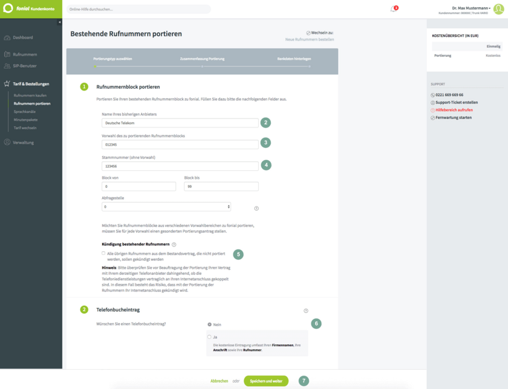The height and width of the screenshot is (389, 508).
Task: Open Dashboard in the sidebar
Action: tap(23, 37)
